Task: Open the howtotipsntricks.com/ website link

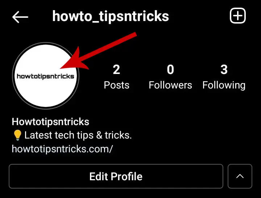Action: tap(62, 149)
